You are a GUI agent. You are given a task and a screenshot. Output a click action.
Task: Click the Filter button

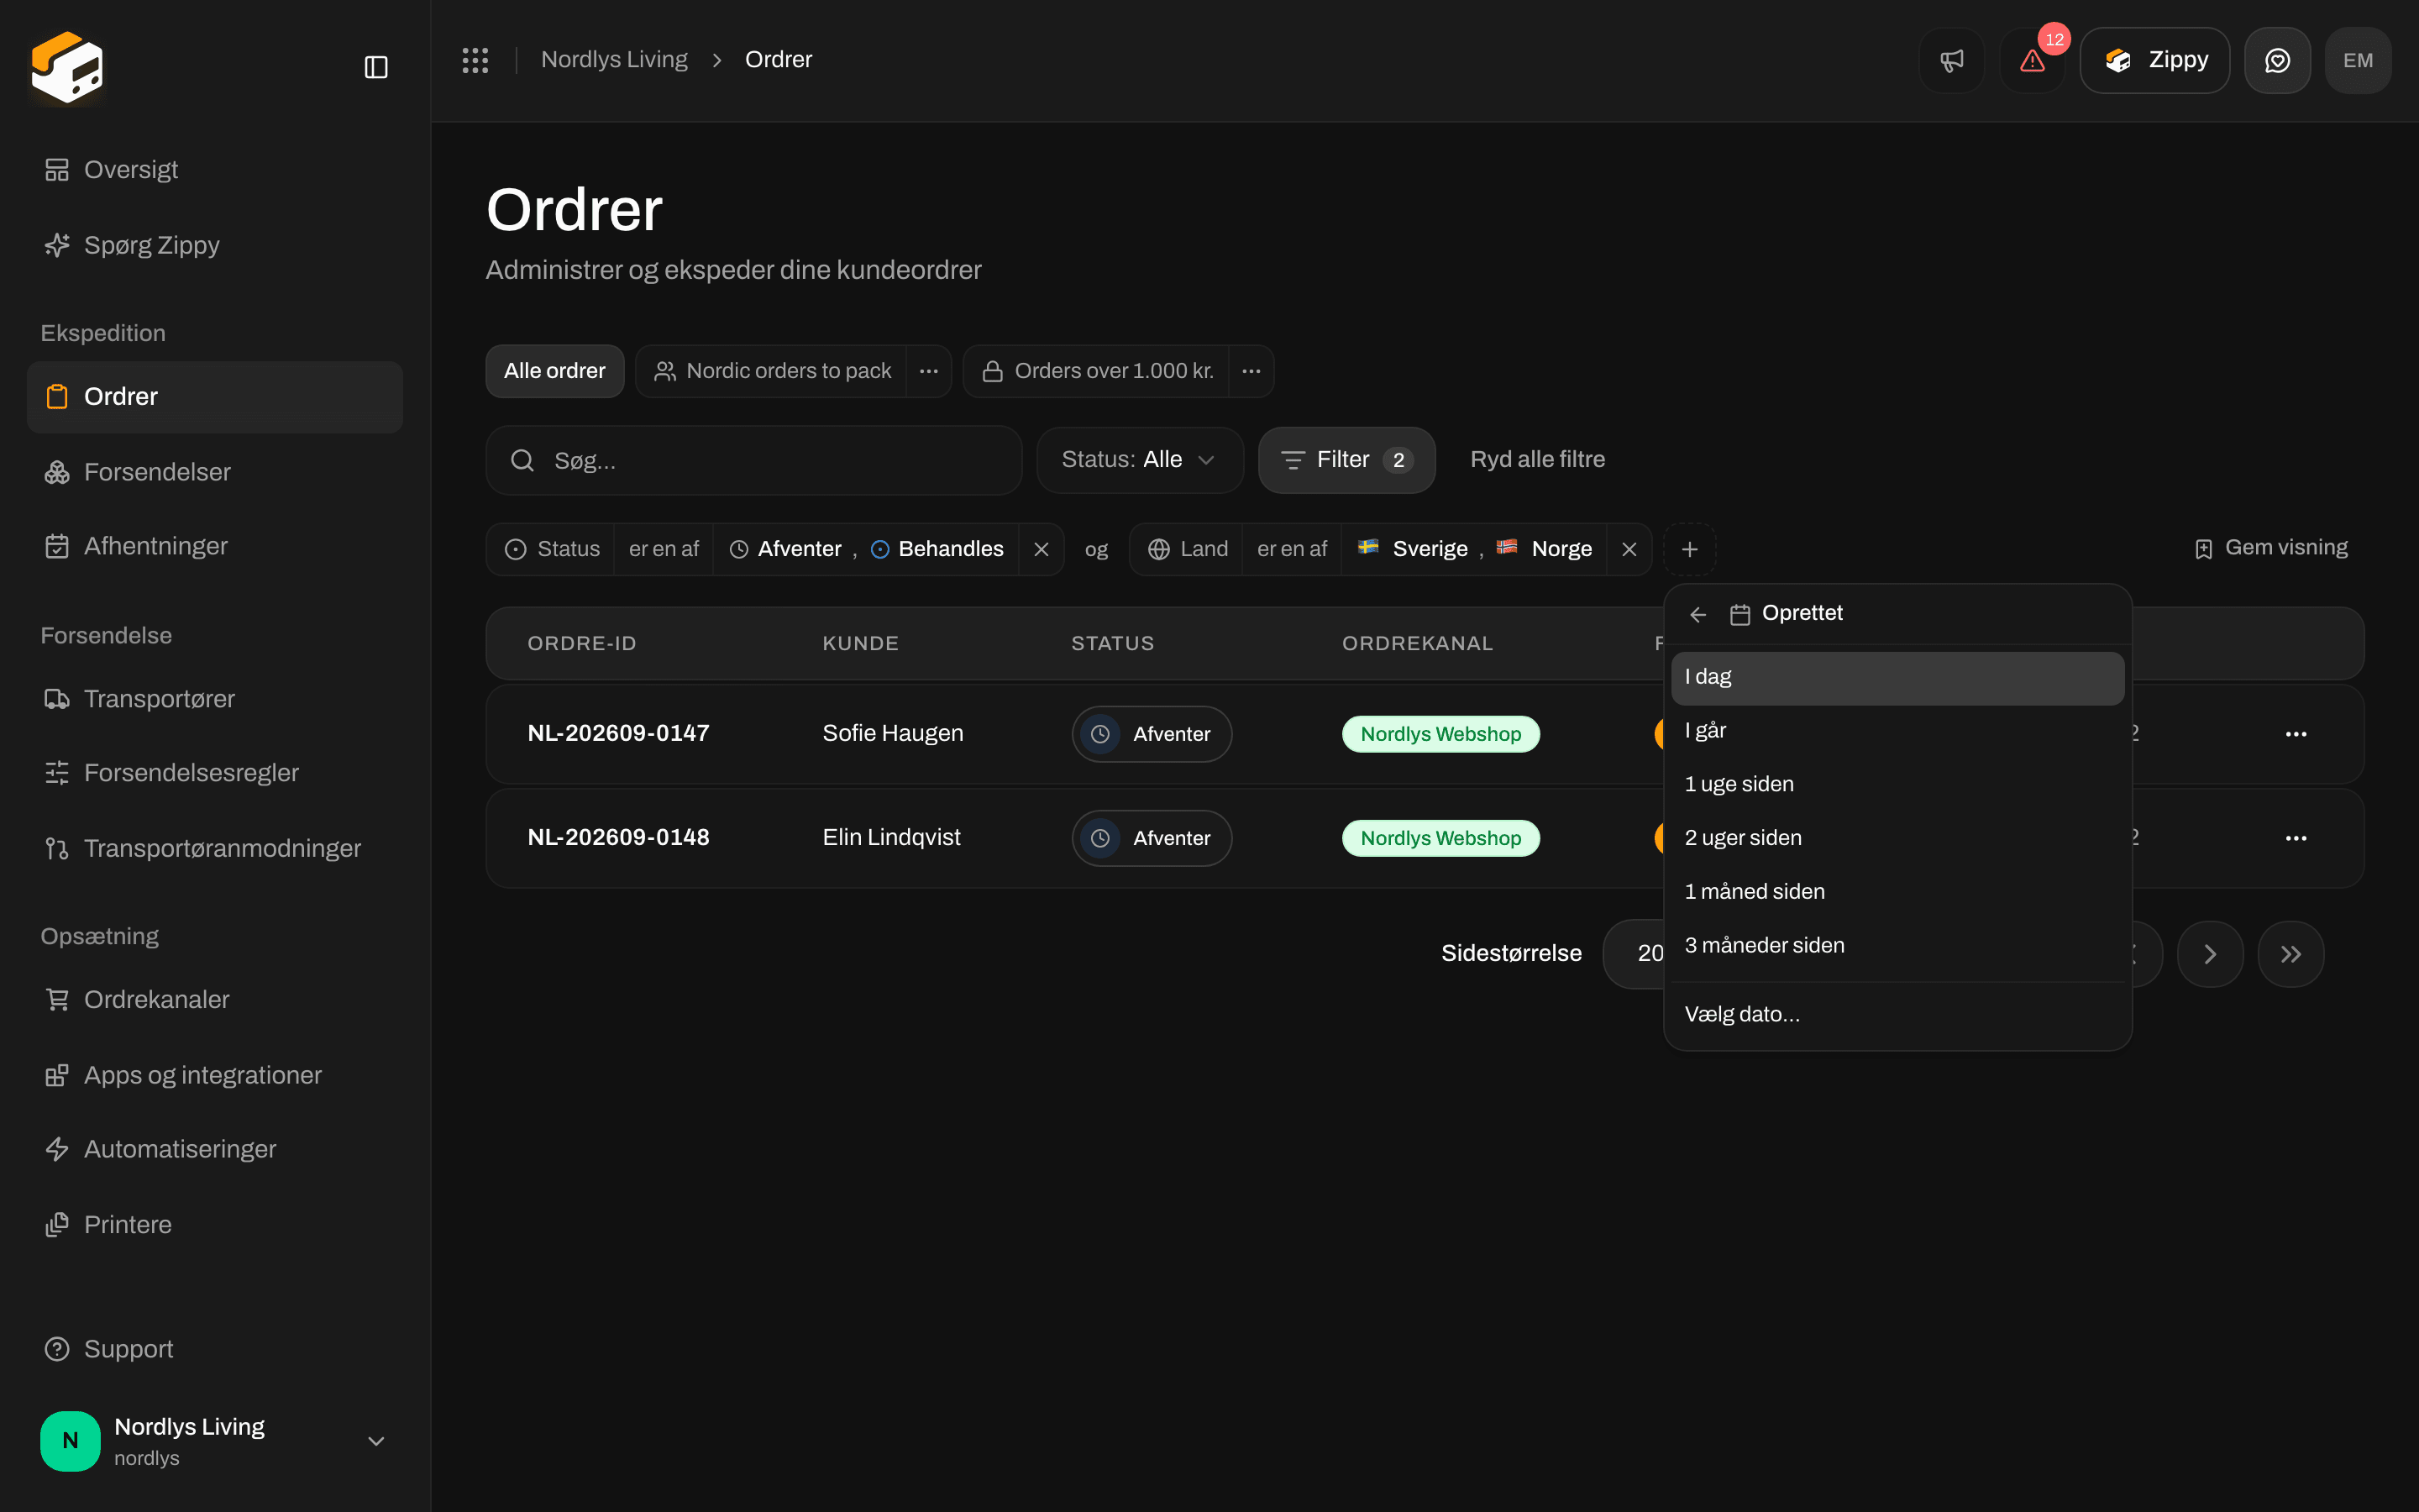(x=1346, y=460)
